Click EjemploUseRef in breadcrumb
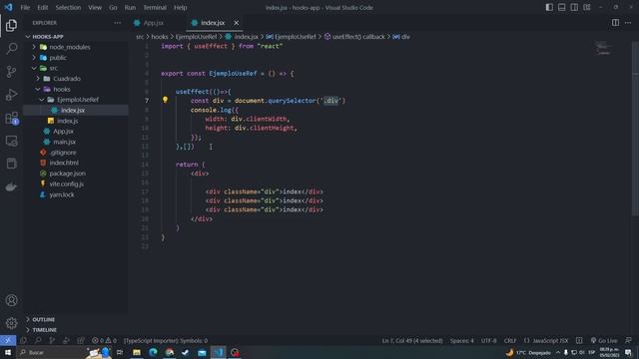 (196, 37)
